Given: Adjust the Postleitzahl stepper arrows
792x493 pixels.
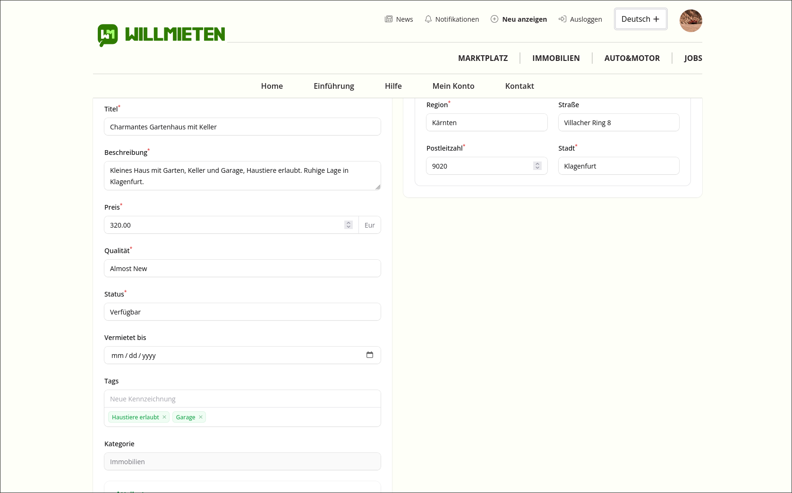Looking at the screenshot, I should (537, 166).
